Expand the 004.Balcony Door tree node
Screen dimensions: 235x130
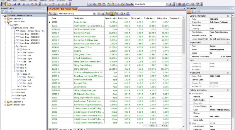pos(5,105)
